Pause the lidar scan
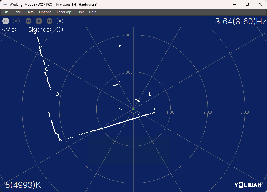The height and width of the screenshot is (192, 267). click(6, 21)
